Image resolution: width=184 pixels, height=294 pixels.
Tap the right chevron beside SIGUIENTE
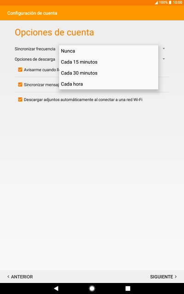tap(176, 277)
